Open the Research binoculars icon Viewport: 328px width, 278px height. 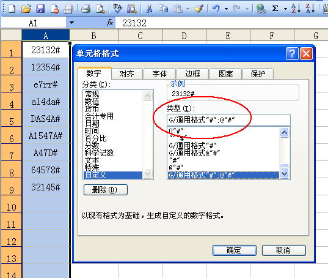(x=132, y=9)
